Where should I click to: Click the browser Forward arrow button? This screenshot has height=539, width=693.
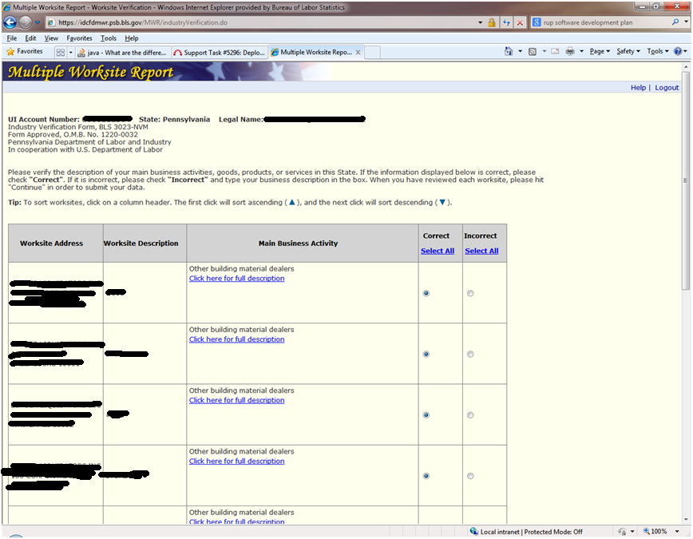26,22
